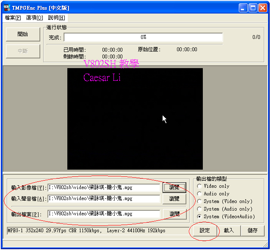Viewport: 271px width, 250px height.
Task: Click the 輸入影像檔 video path field
Action: 104,187
